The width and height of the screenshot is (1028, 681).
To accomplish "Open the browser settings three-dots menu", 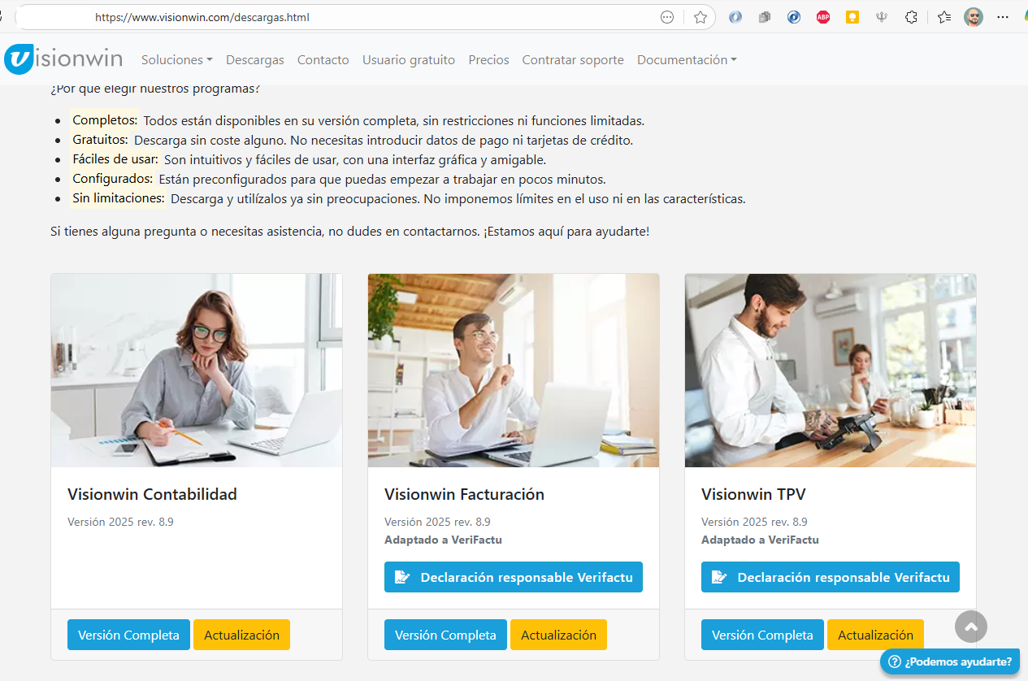I will tap(1003, 17).
